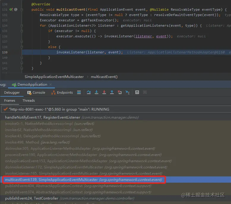This screenshot has width=231, height=204.
Task: Select frame invoke:43, DelegatingMethodAccessorImpl
Action: point(115,136)
